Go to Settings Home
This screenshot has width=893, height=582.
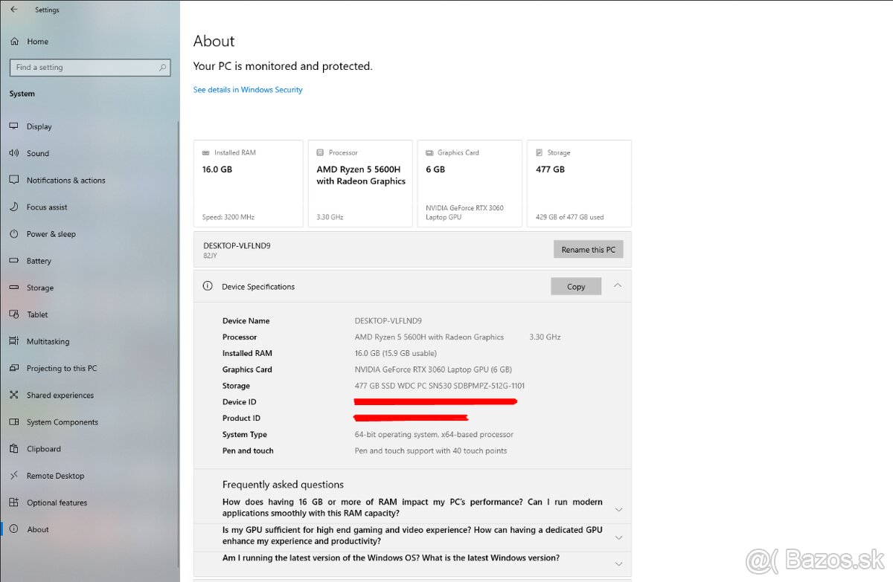pyautogui.click(x=36, y=41)
